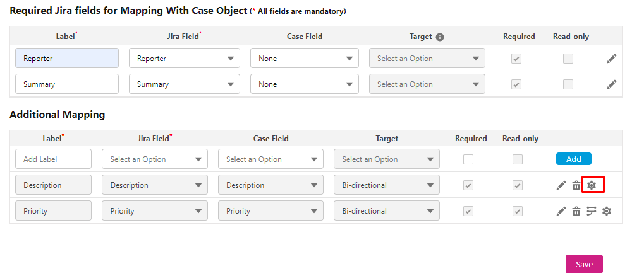This screenshot has width=632, height=276.
Task: Show Target info tooltip icon
Action: click(440, 37)
